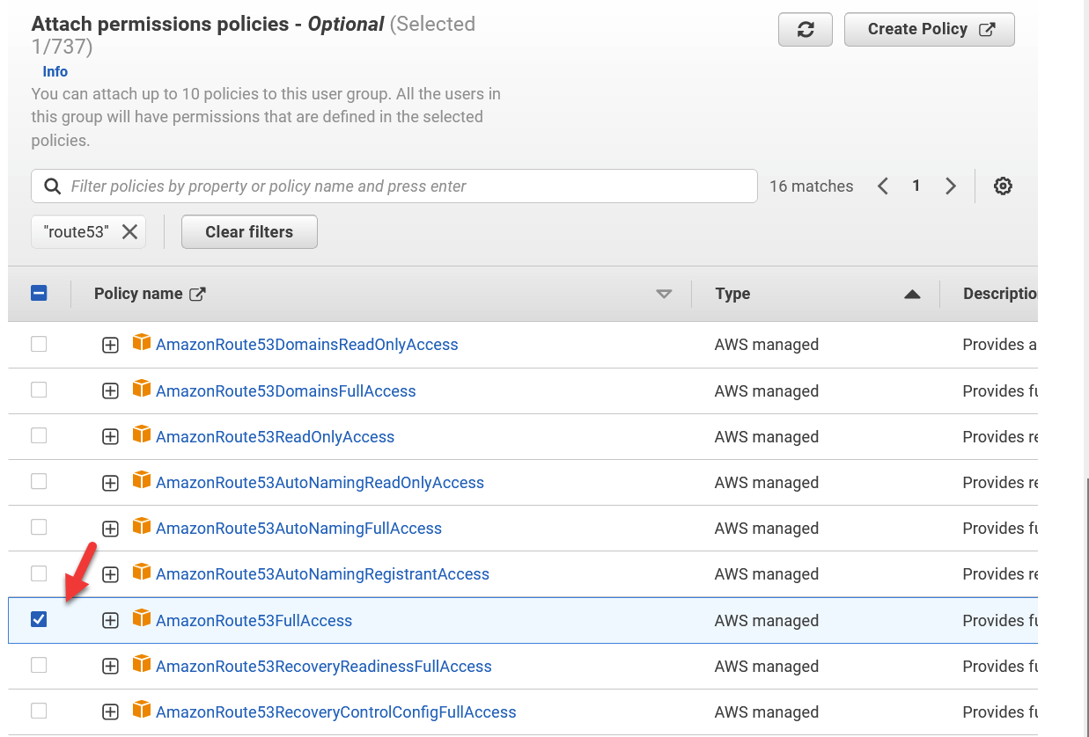This screenshot has height=737, width=1089.
Task: Click the AmazonRoute53DomainsFullAccess policy box icon
Action: (x=141, y=390)
